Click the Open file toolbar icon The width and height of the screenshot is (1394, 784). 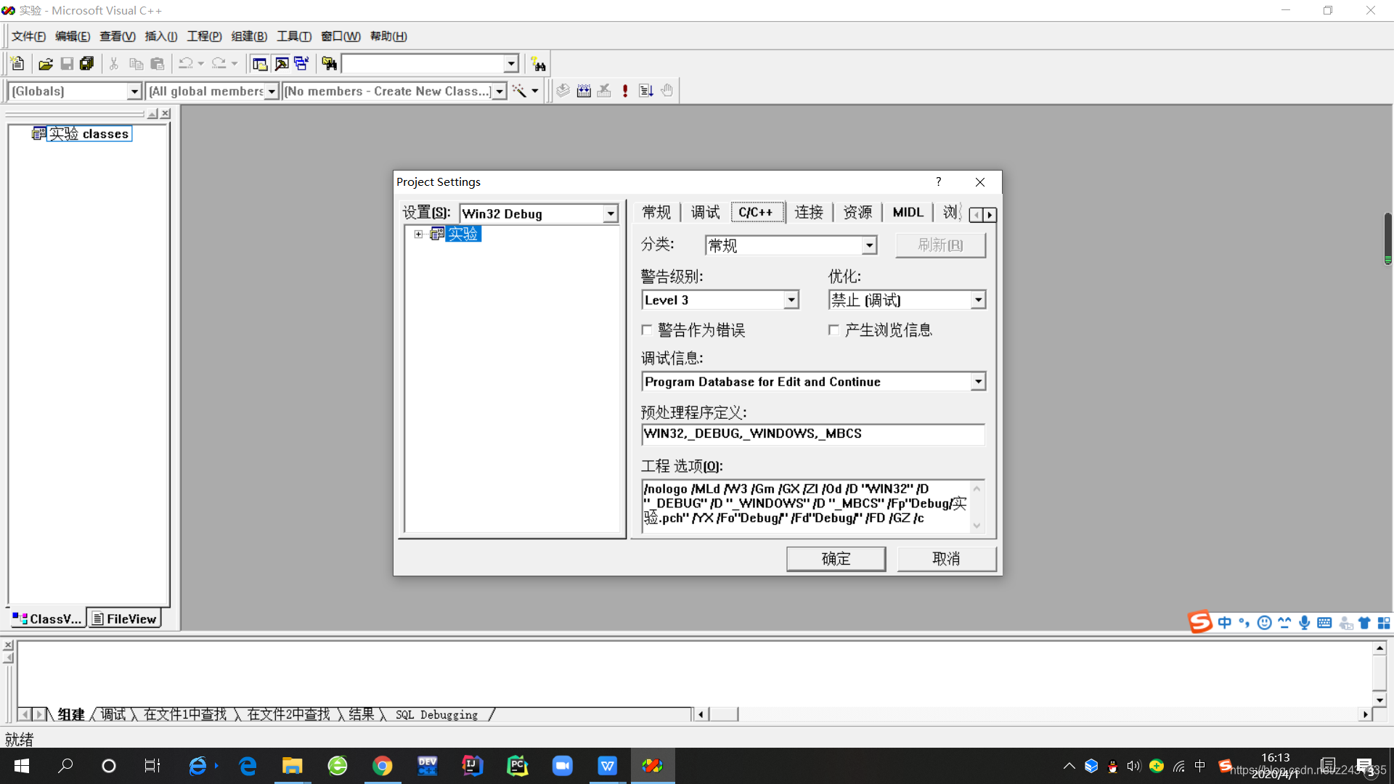[46, 64]
